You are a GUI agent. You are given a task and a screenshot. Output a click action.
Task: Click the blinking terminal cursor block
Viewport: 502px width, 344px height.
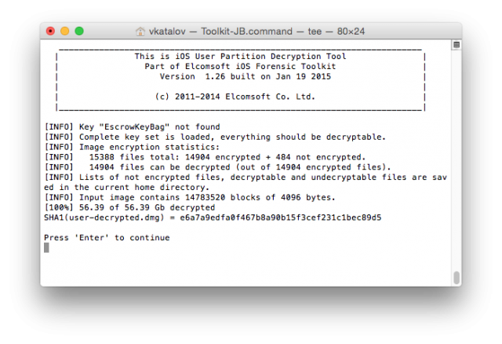click(x=46, y=247)
